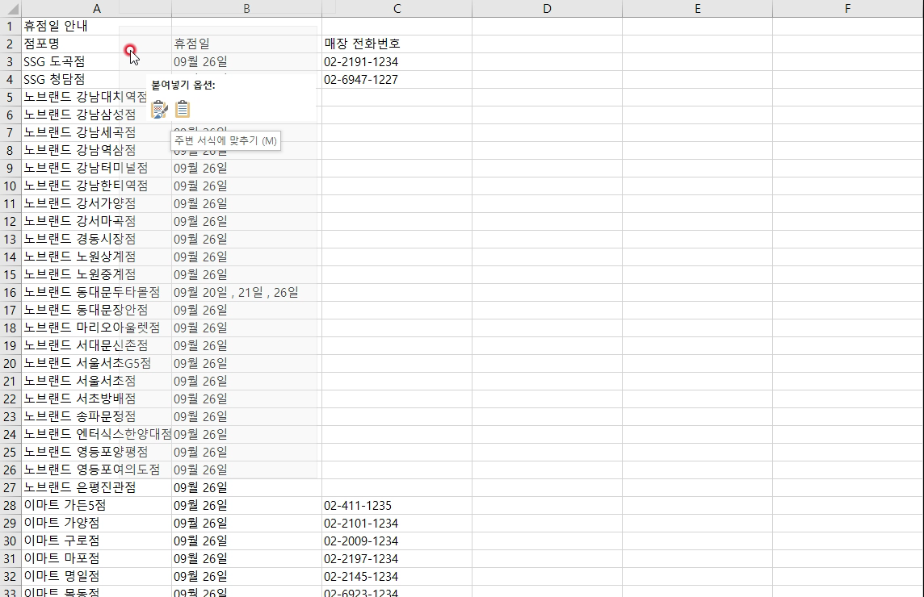Select column F header

847,8
